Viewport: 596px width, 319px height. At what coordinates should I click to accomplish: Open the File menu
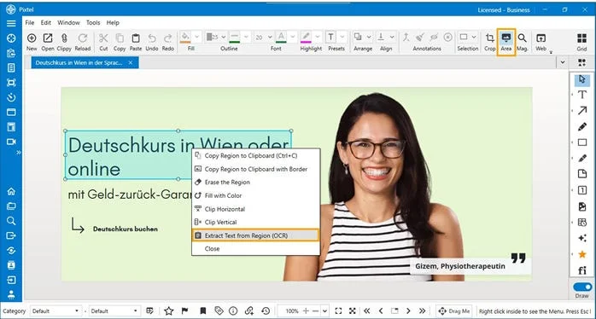[30, 23]
